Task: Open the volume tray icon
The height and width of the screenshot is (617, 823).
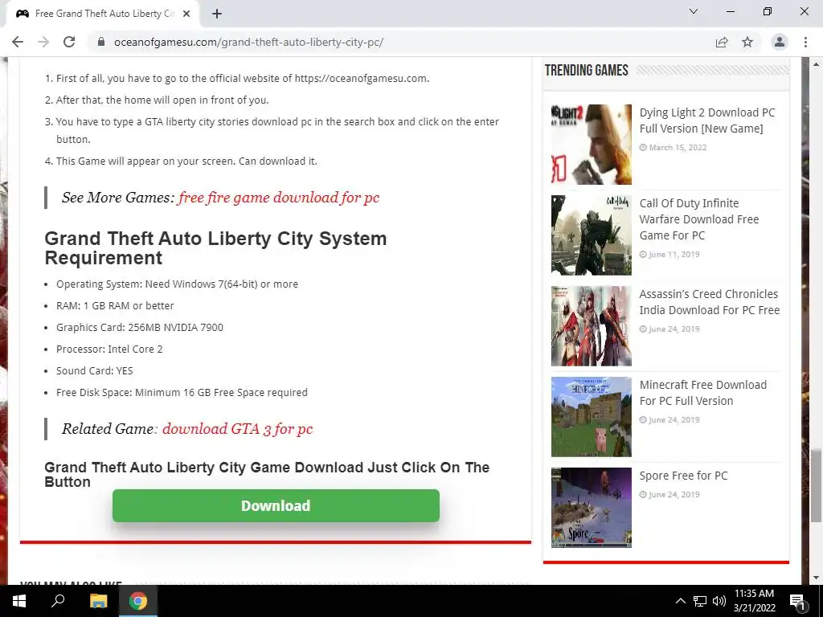Action: pos(719,601)
